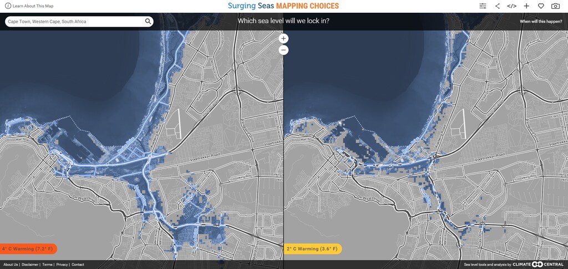Click the Learn About This Map link
Image resolution: width=568 pixels, height=269 pixels.
tap(33, 6)
